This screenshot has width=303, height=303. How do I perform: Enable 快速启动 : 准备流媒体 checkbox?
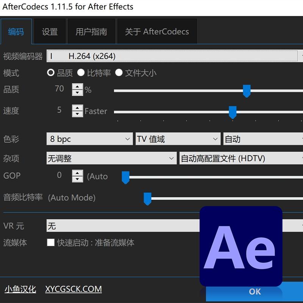[51, 242]
